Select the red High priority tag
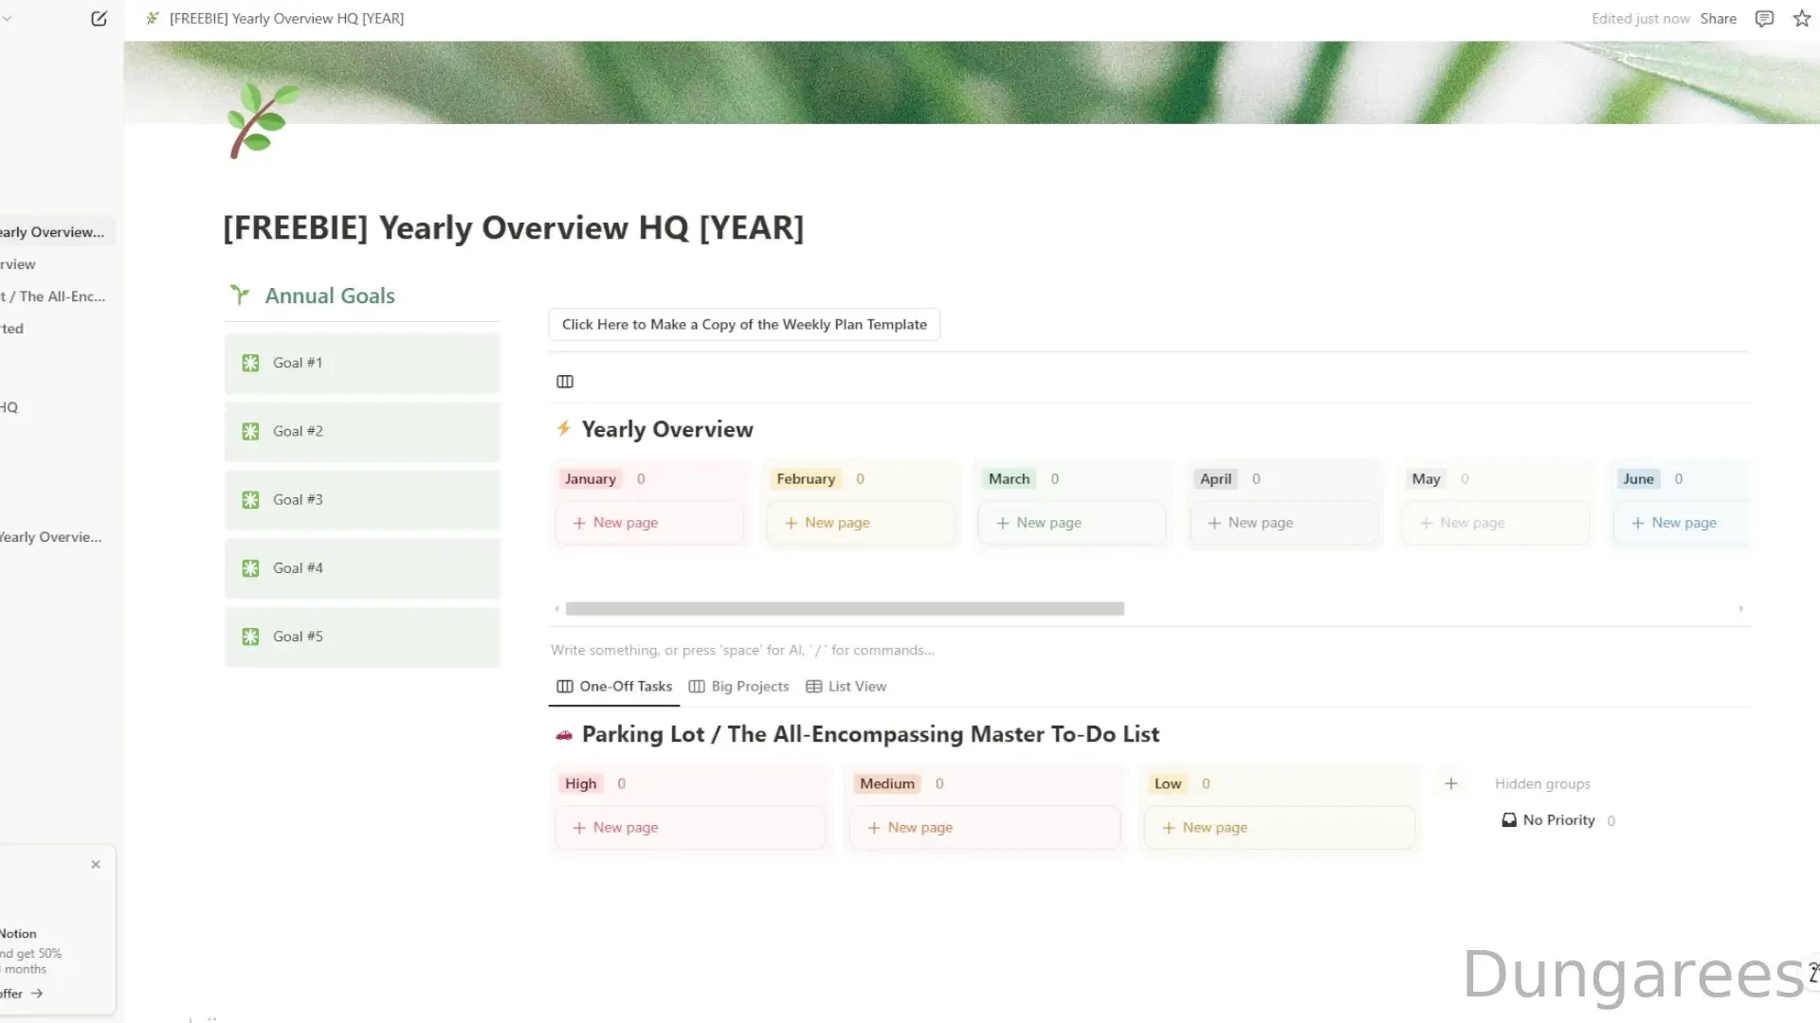 (x=580, y=783)
